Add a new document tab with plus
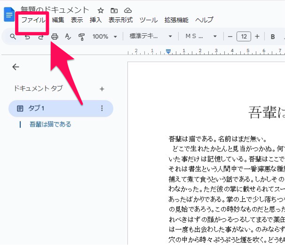The height and width of the screenshot is (245, 285). (x=102, y=89)
